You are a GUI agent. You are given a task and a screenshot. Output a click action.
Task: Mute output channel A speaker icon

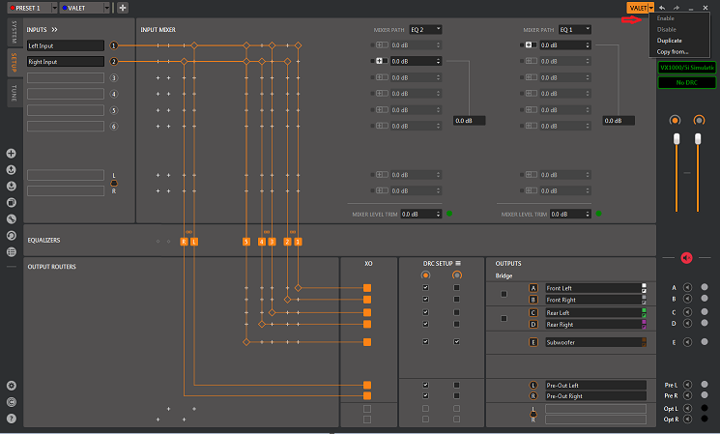click(687, 287)
